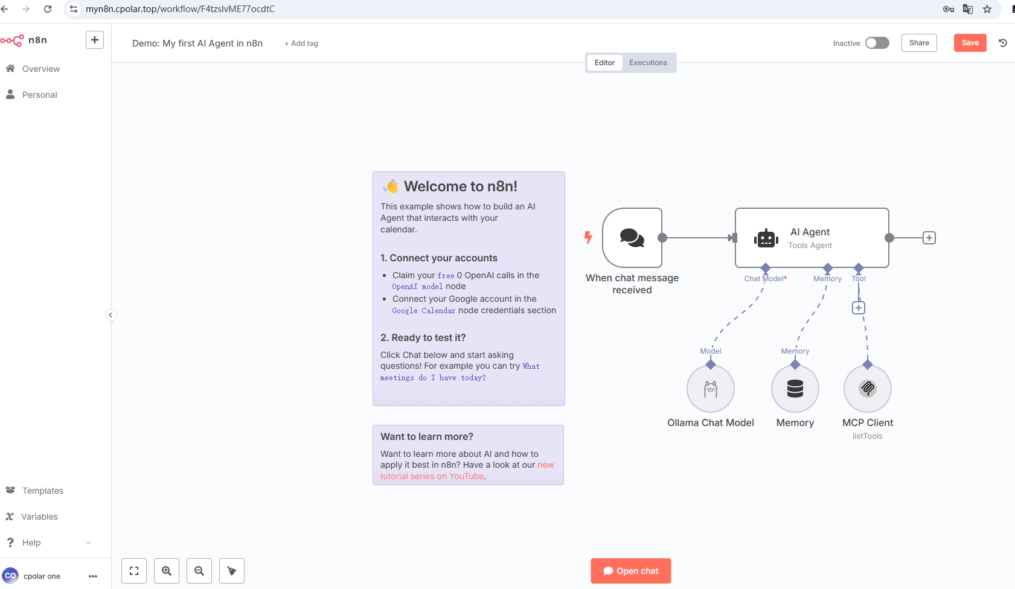Switch to the Executions tab
Screen dimensions: 1015x589
click(x=648, y=63)
